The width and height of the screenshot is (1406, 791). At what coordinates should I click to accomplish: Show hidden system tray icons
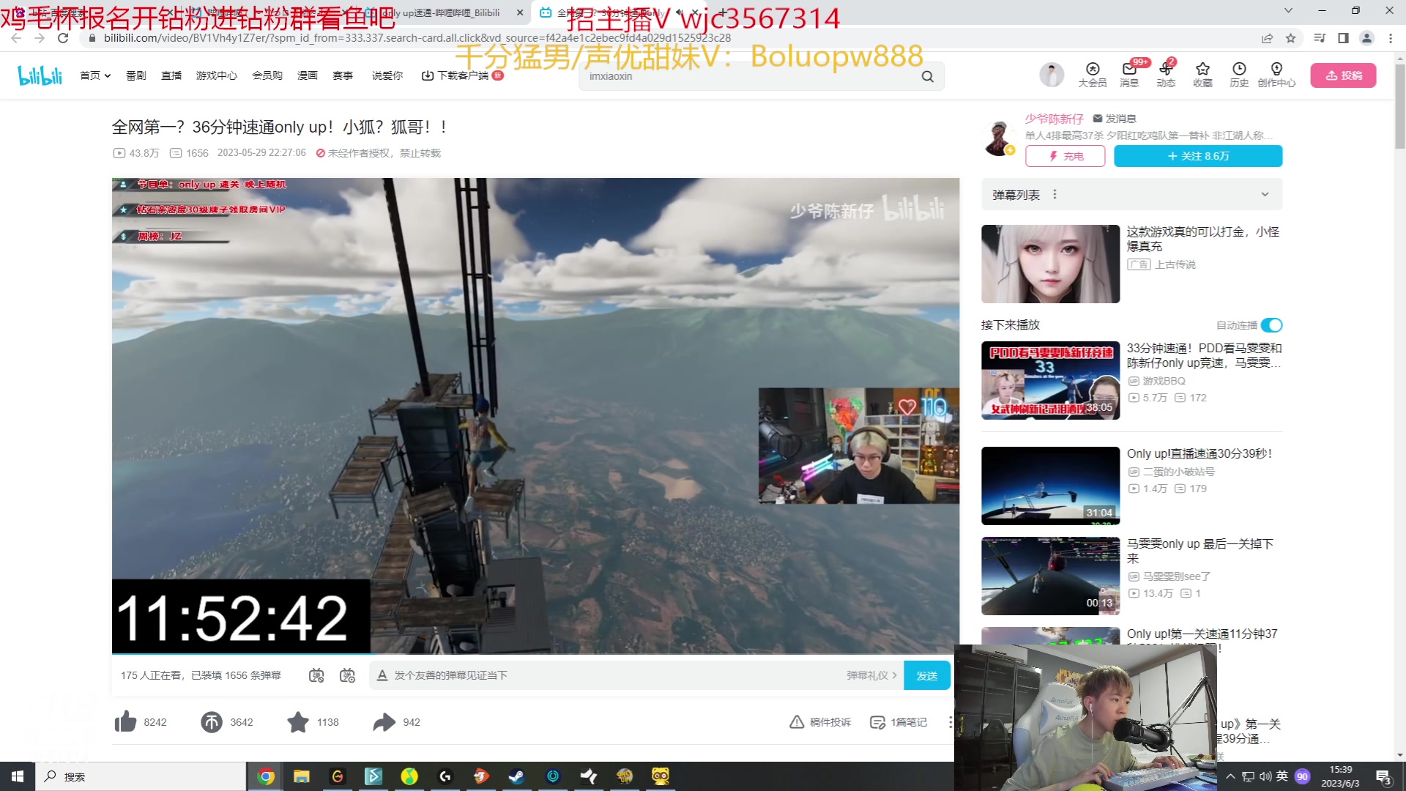(1230, 776)
